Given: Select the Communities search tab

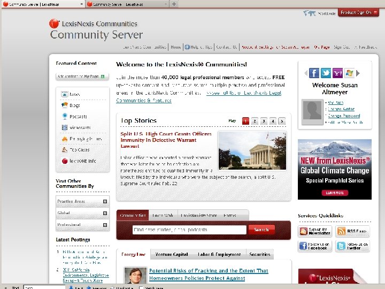Looking at the screenshot, I should point(133,215).
